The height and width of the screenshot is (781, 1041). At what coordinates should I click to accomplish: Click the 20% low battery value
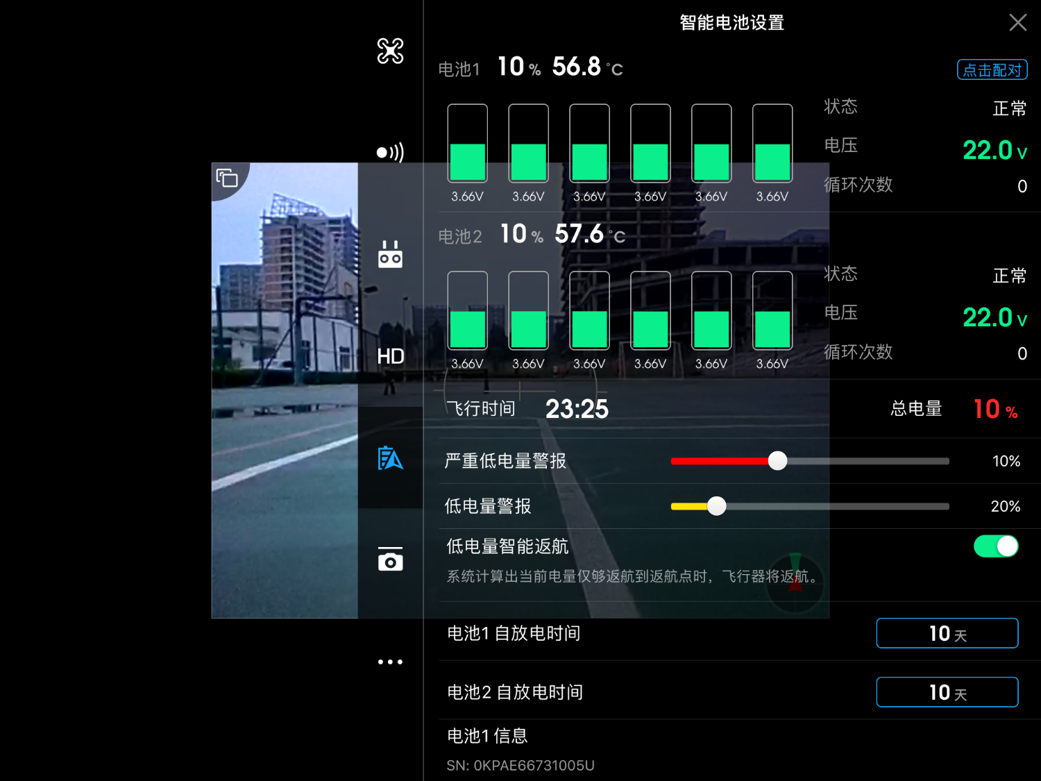click(x=1006, y=506)
